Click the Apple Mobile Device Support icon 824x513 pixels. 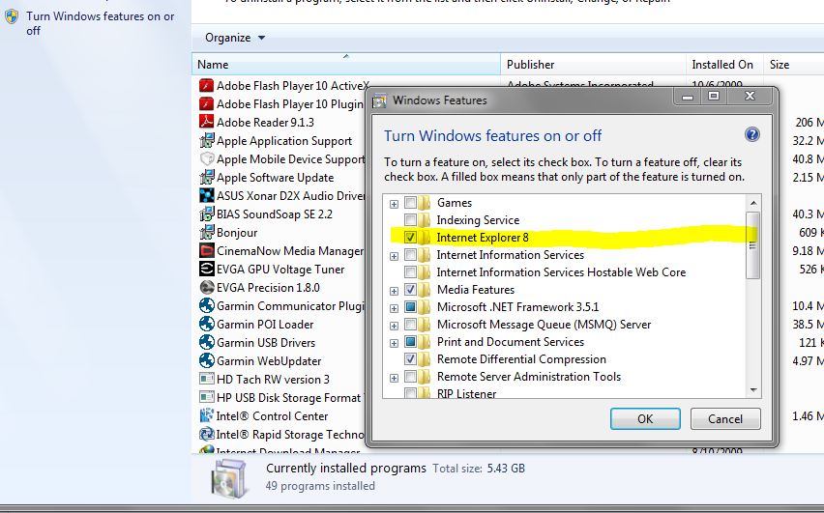[207, 158]
